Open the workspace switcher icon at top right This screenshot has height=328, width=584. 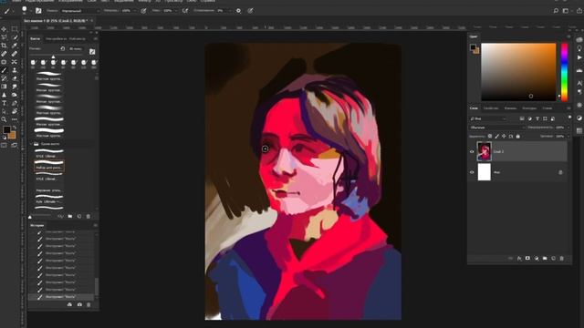pos(567,11)
